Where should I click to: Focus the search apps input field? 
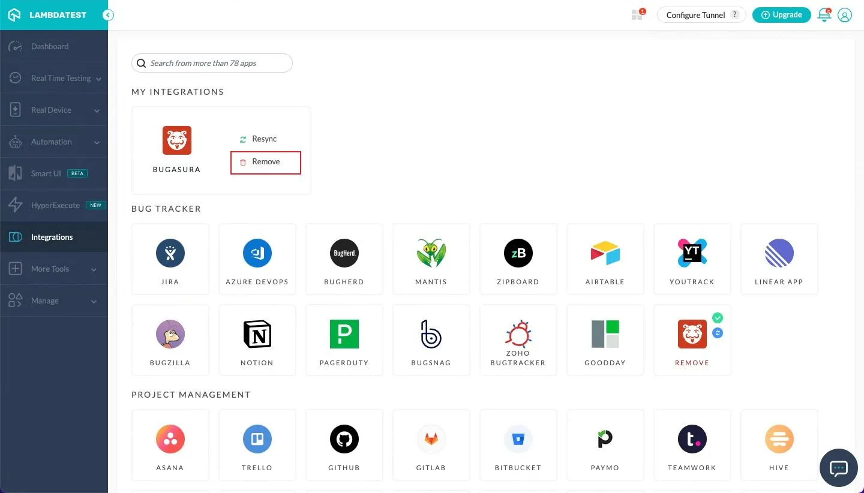pyautogui.click(x=216, y=63)
